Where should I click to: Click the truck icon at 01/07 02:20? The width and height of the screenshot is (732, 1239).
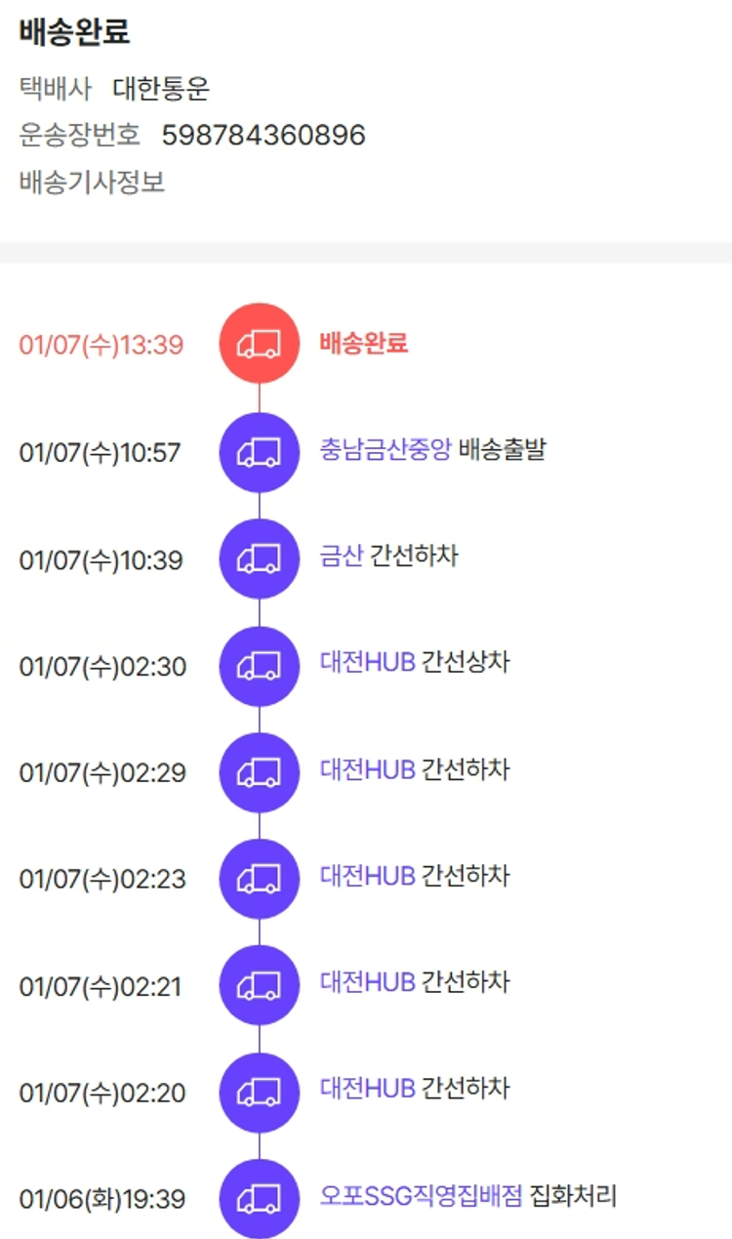260,1093
